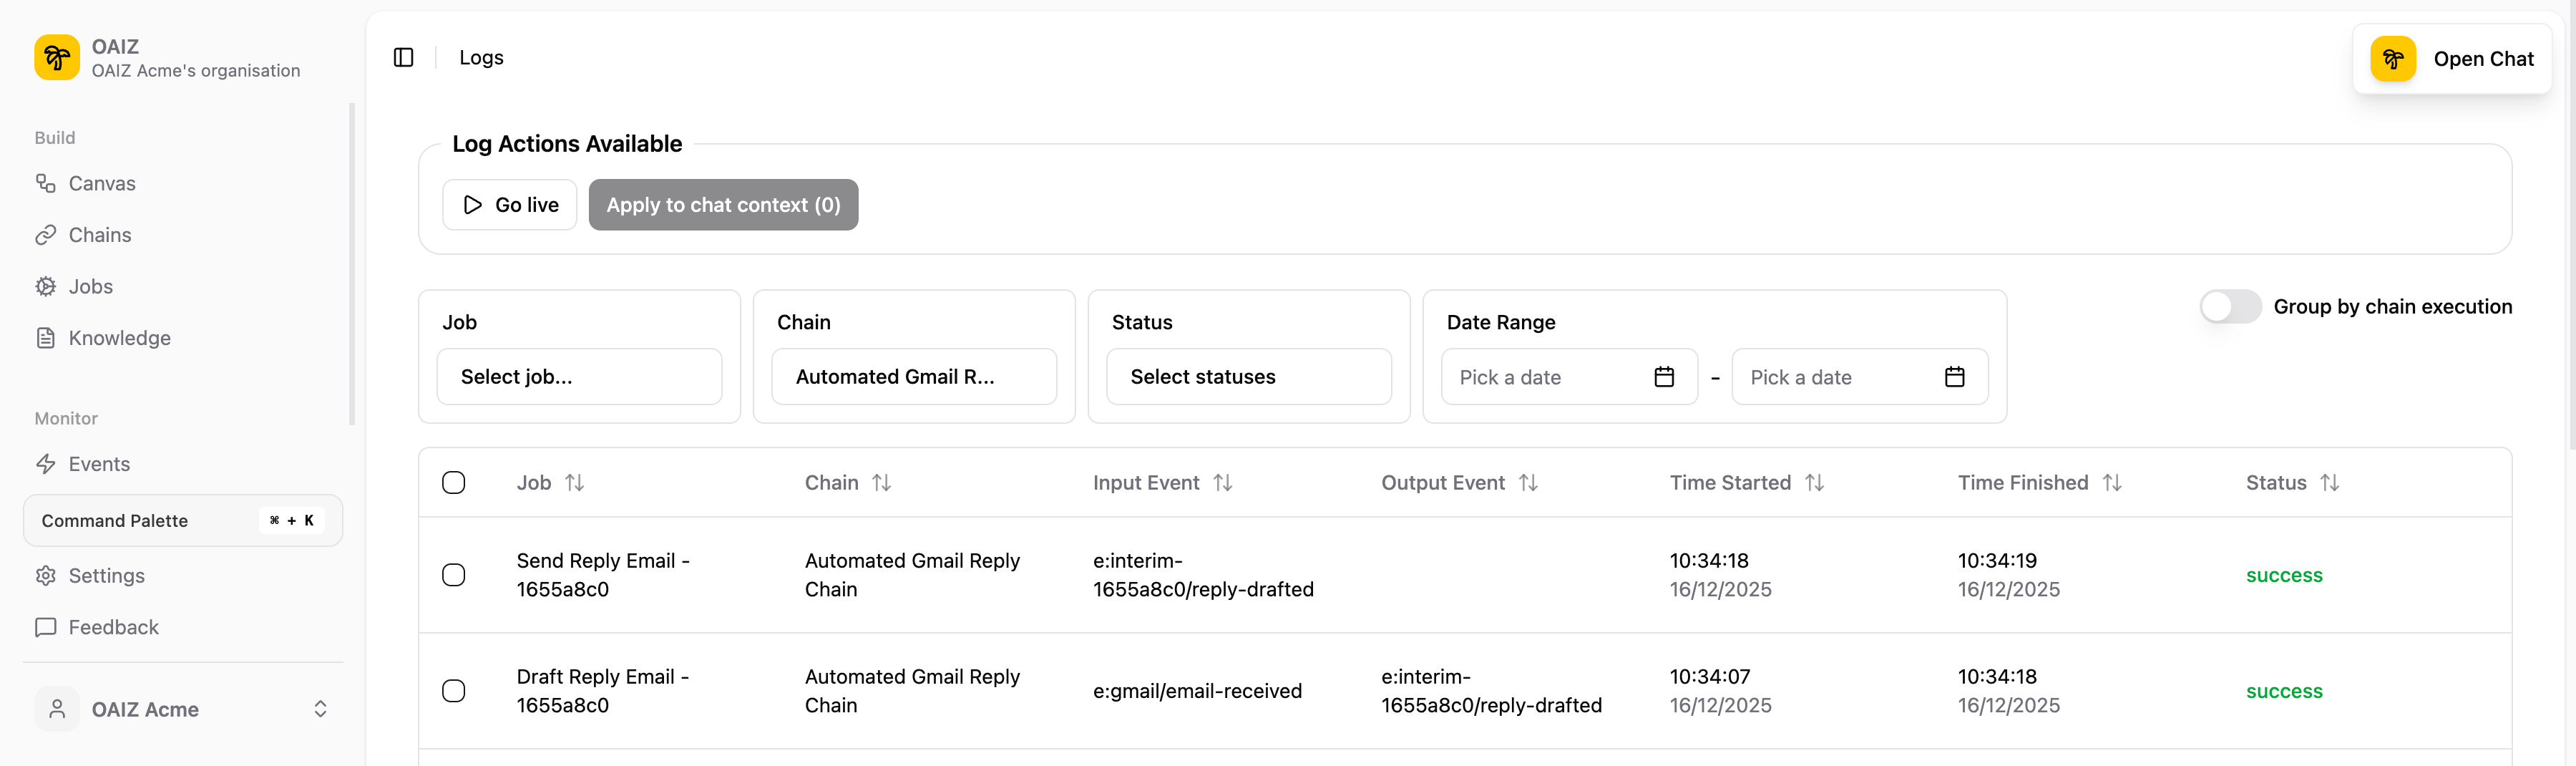Open the Command Palette
Viewport: 2576px width, 766px height.
click(x=182, y=520)
